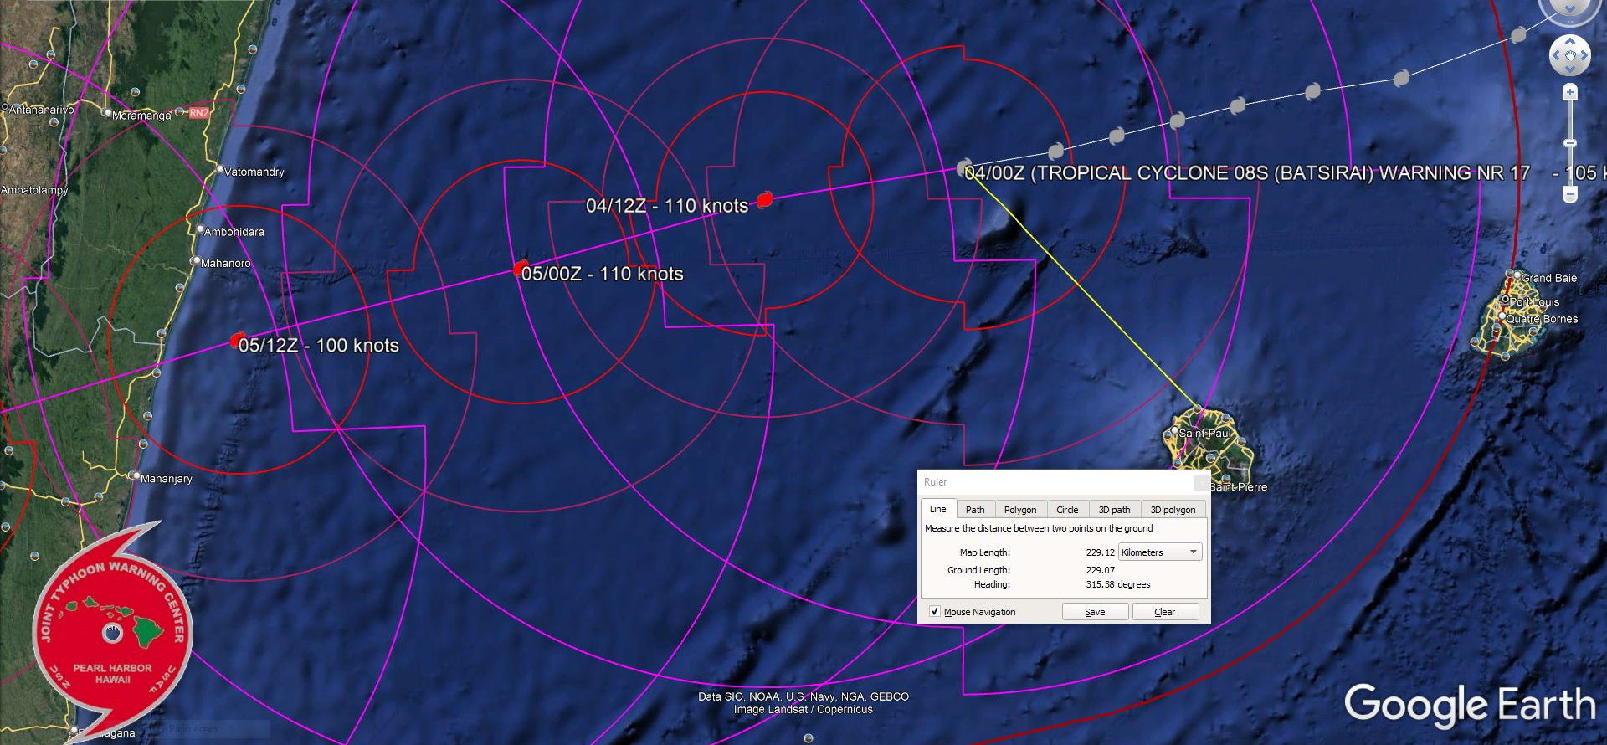Image resolution: width=1607 pixels, height=745 pixels.
Task: Select the 05/12Z forecast position marker
Action: [238, 341]
